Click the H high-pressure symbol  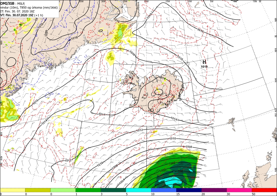tap(204, 62)
